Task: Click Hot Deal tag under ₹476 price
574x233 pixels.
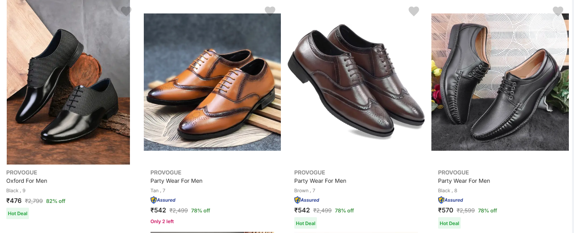Action: [x=18, y=214]
